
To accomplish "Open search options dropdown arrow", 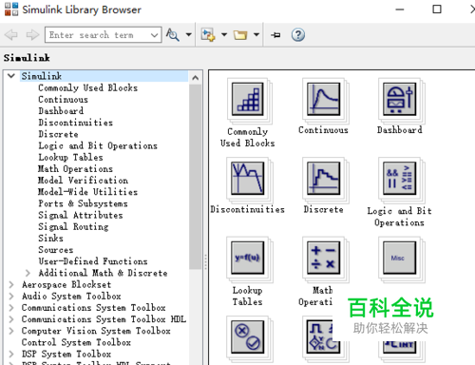I will point(189,34).
